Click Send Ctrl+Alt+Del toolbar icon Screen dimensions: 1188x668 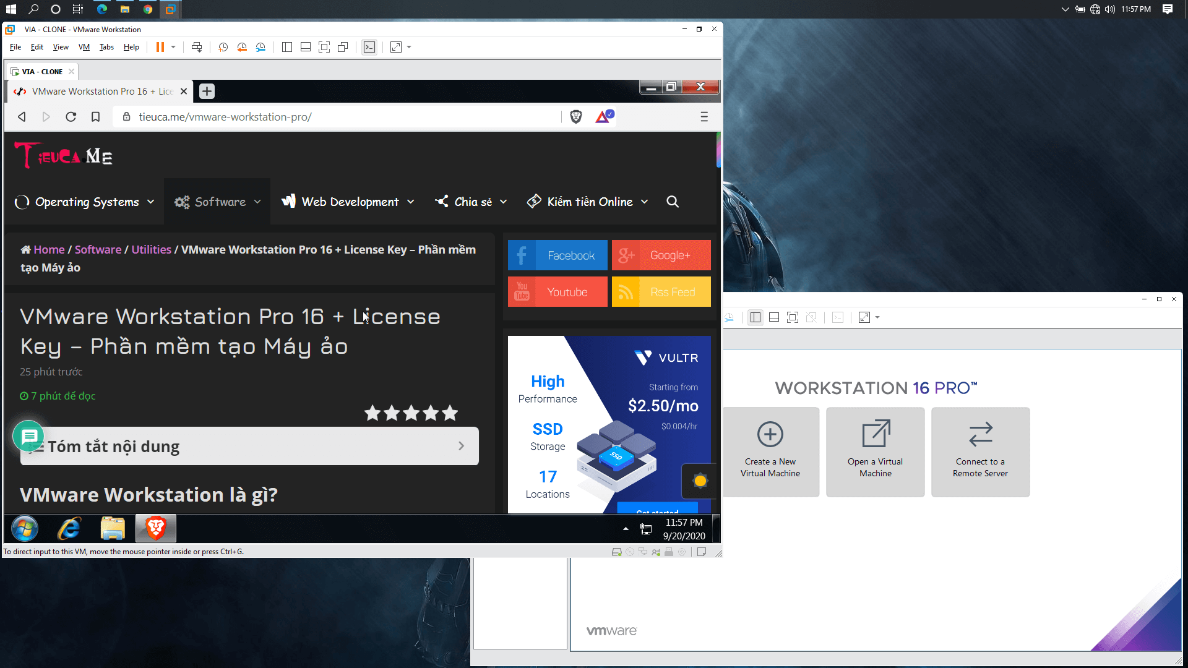(x=197, y=47)
